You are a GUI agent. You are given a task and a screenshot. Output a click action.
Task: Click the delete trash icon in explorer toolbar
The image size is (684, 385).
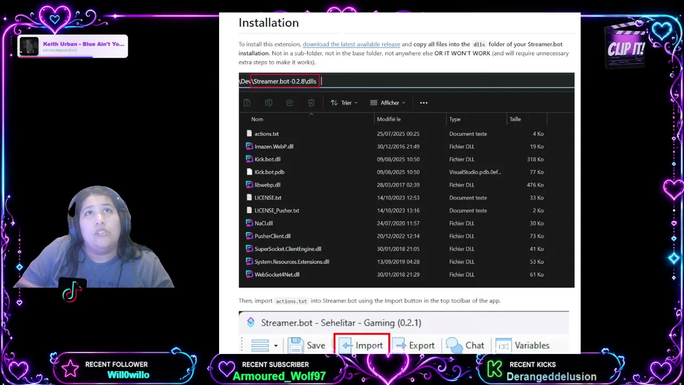pos(311,103)
